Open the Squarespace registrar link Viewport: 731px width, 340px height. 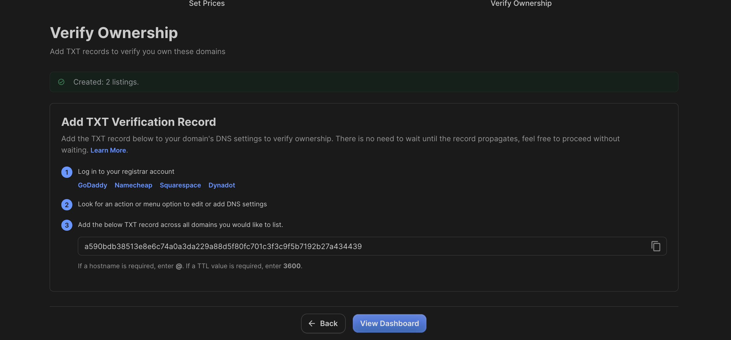[180, 185]
